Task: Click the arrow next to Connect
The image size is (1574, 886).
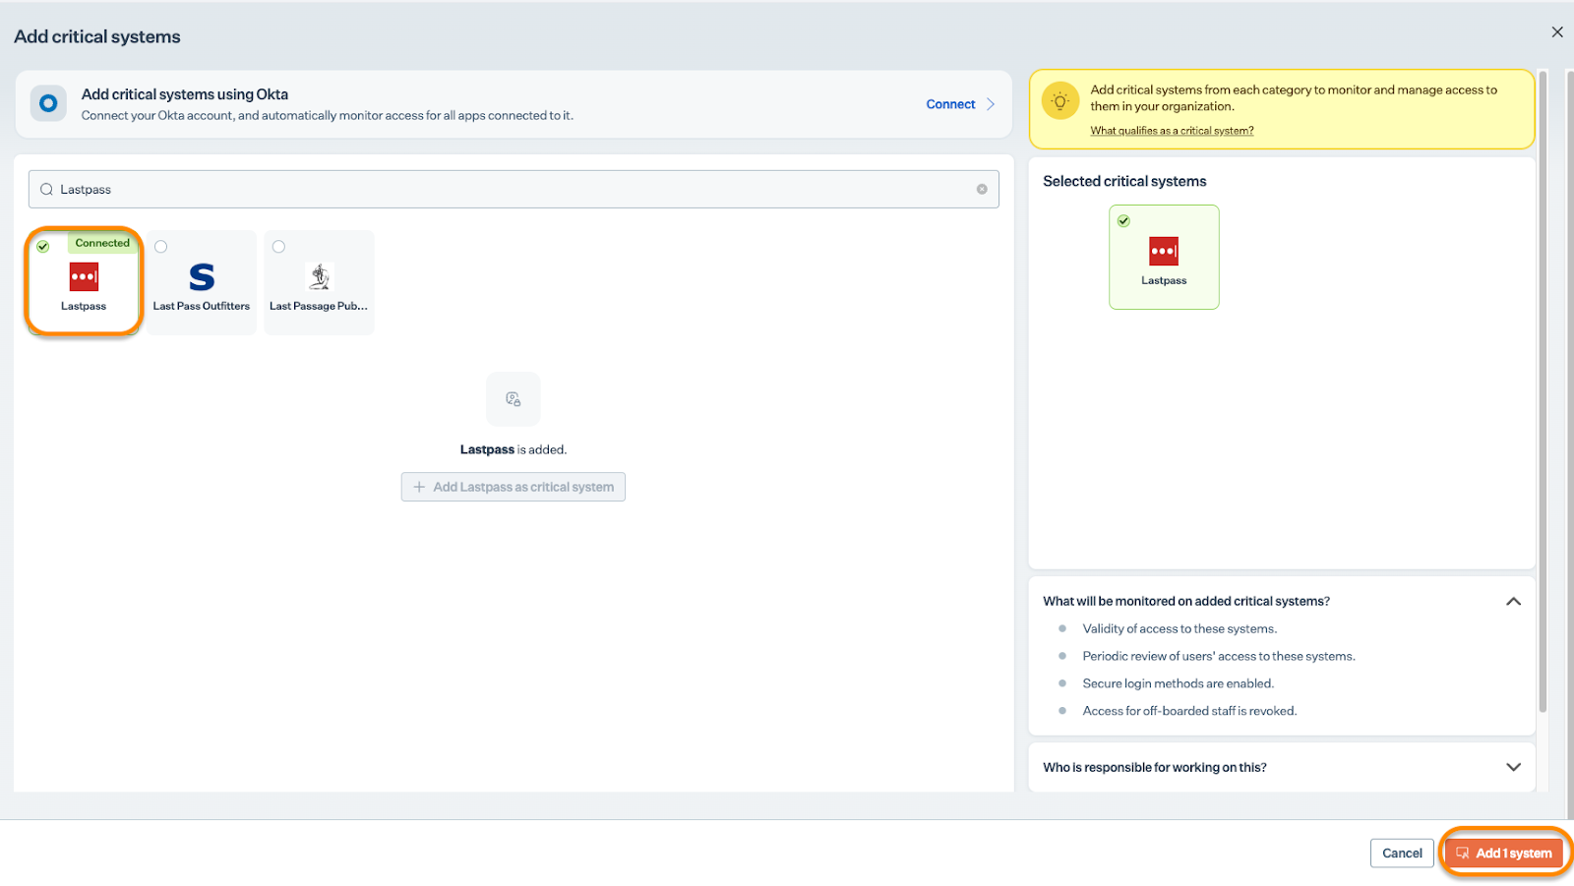Action: [991, 104]
